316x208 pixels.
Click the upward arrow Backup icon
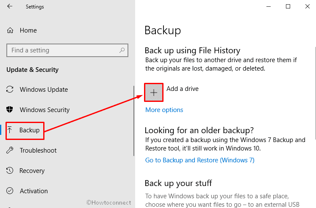click(x=10, y=130)
